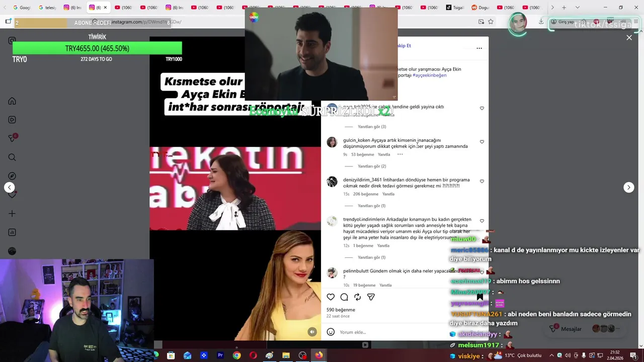View the 590 likes list
644x362 pixels.
341,310
